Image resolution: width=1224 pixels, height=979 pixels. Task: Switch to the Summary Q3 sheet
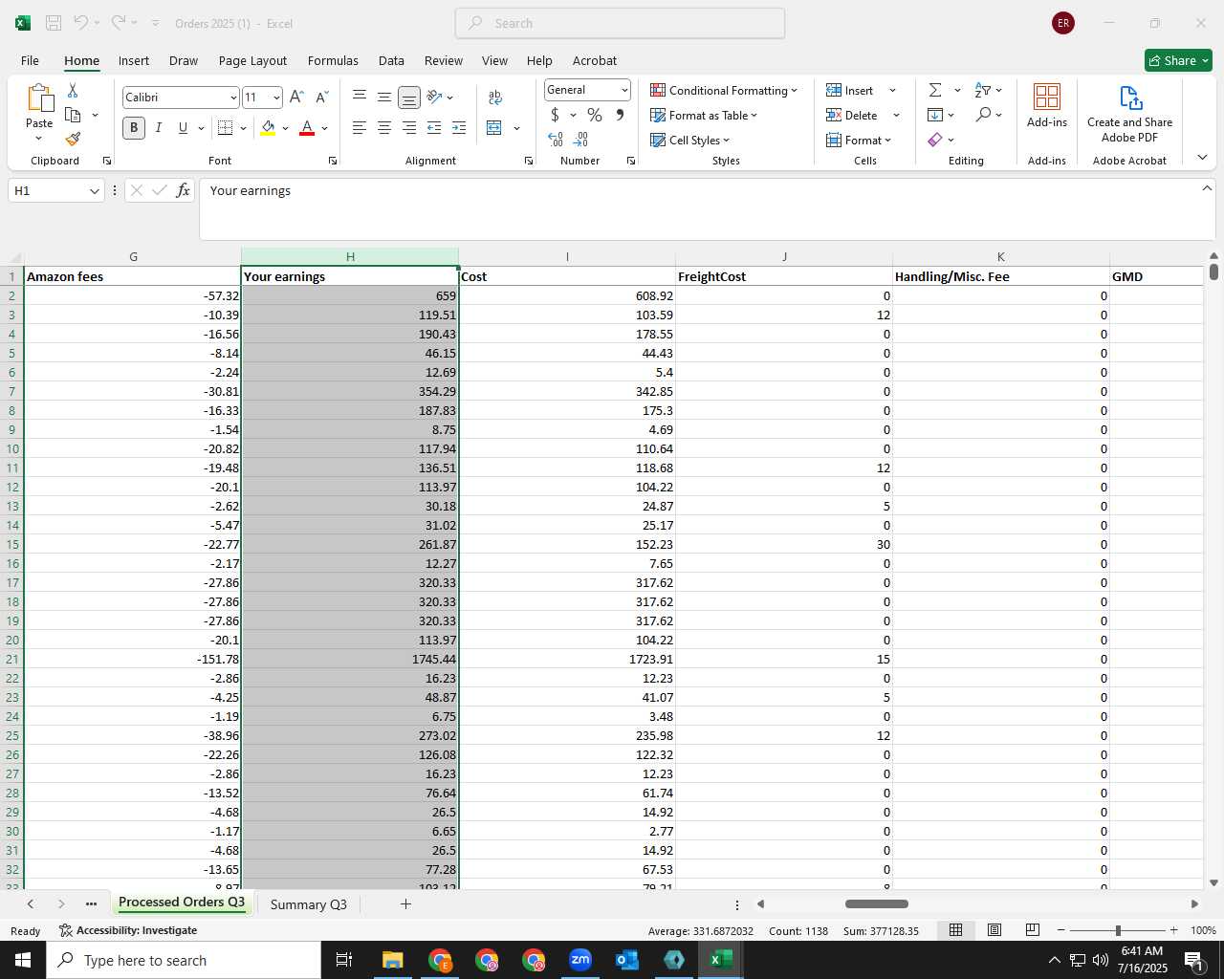point(308,904)
